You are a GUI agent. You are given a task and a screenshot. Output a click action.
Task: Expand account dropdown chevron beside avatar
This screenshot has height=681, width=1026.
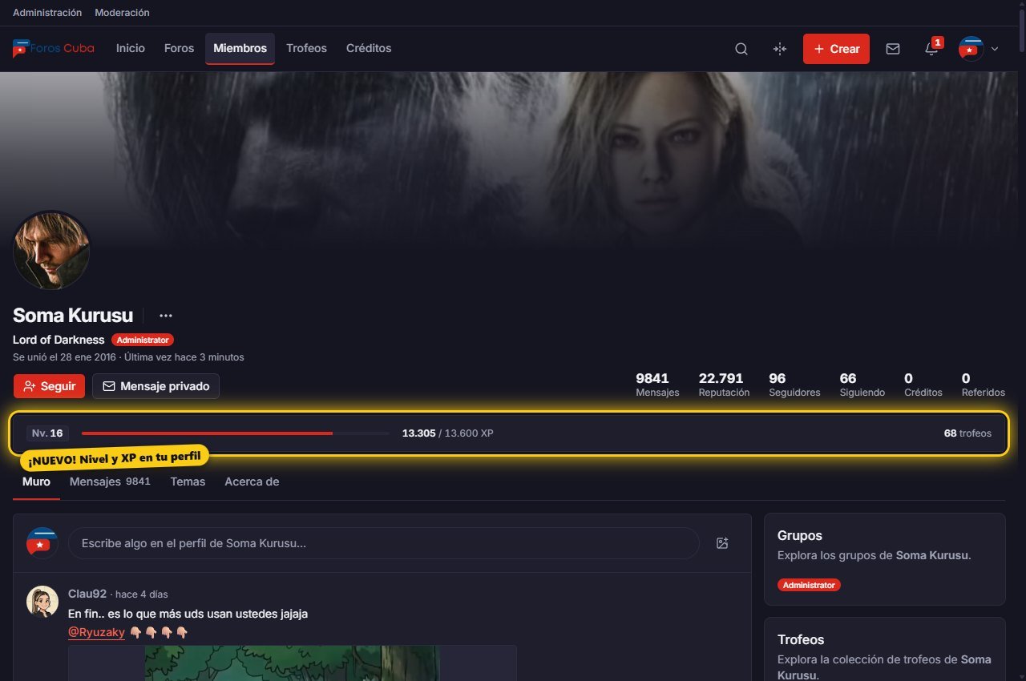tap(995, 49)
